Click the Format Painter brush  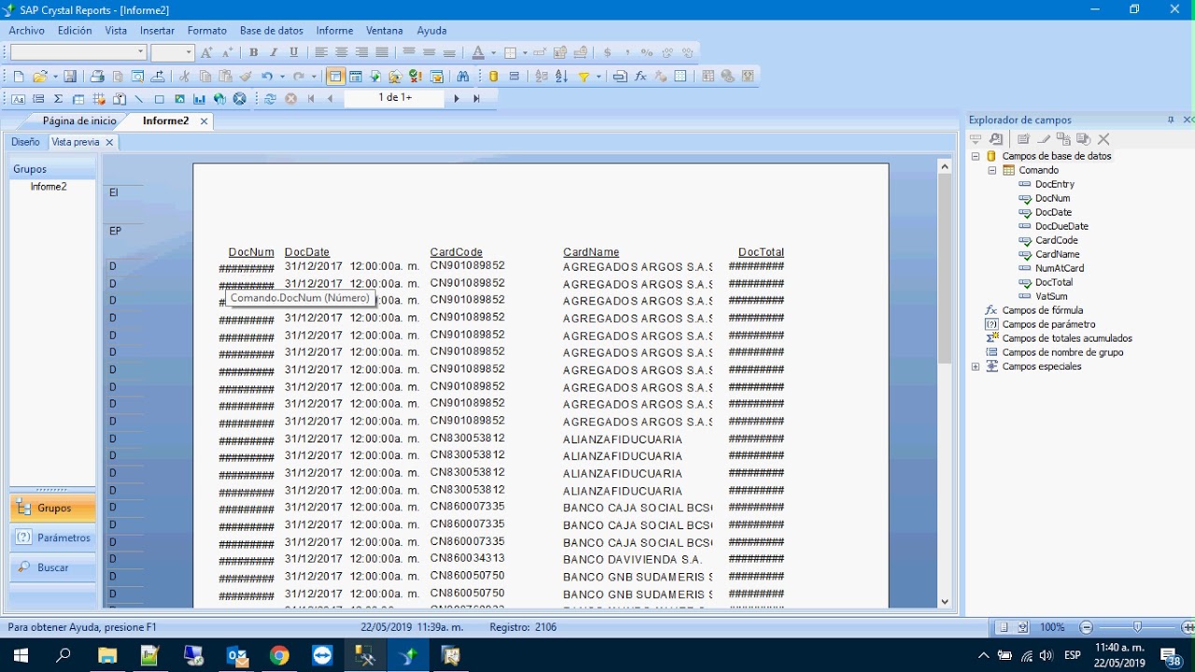click(246, 77)
